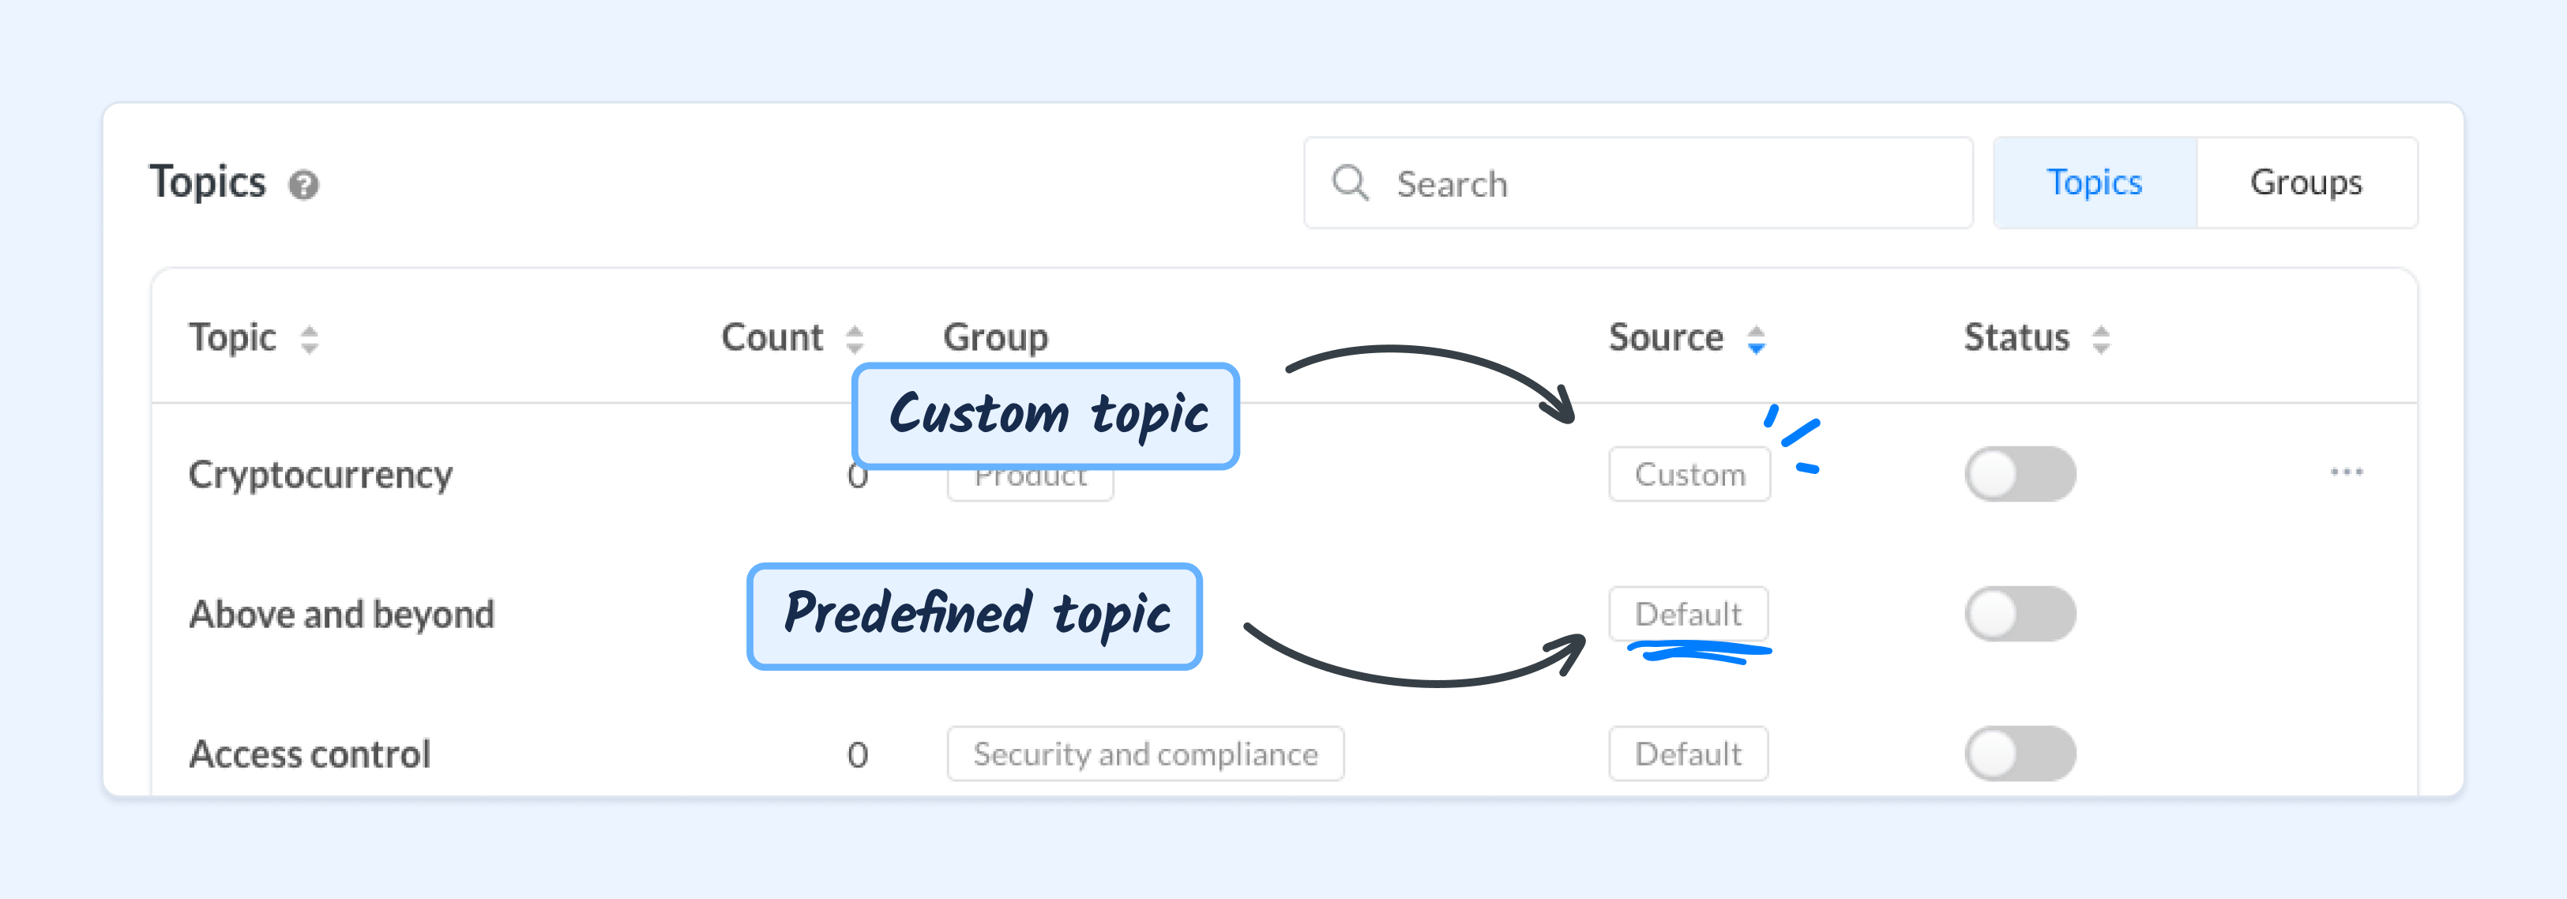Sort by Count column arrows
2567x899 pixels.
pyautogui.click(x=854, y=339)
